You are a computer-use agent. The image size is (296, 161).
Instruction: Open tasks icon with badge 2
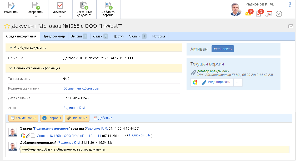258,14
